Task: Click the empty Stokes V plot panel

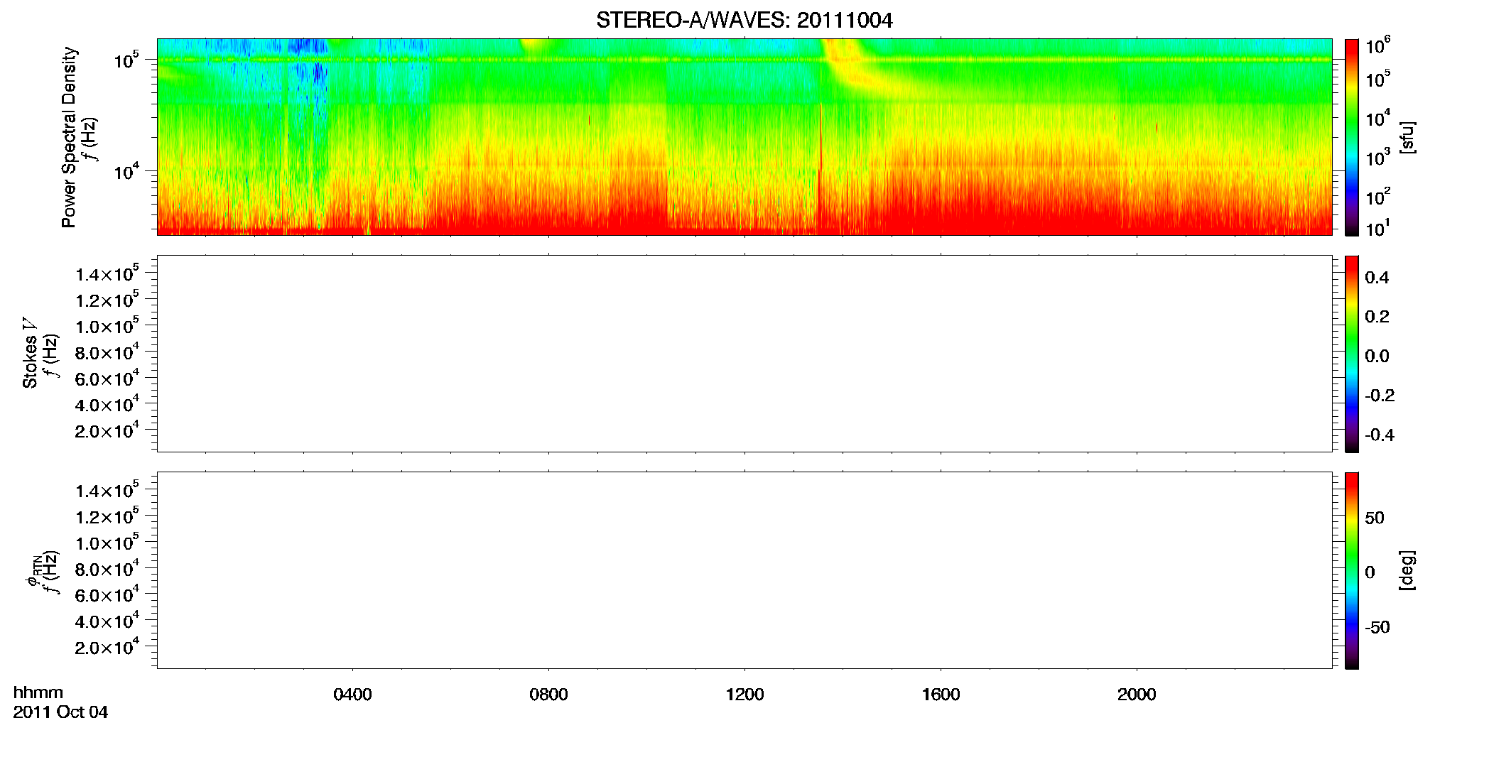Action: (x=744, y=354)
